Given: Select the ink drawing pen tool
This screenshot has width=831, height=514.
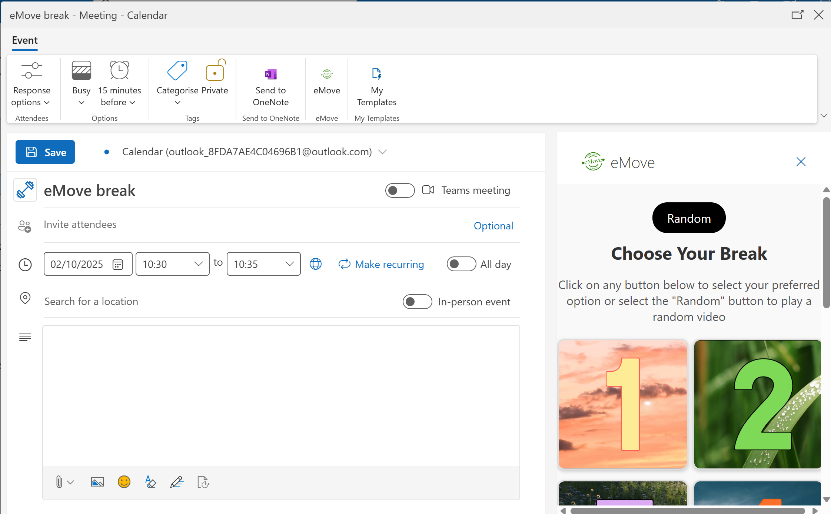Looking at the screenshot, I should click(177, 482).
